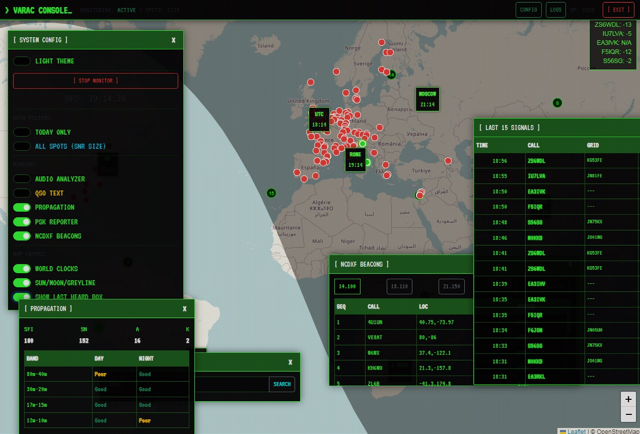The width and height of the screenshot is (640, 434).
Task: Click the Rome world clock marker
Action: (355, 160)
